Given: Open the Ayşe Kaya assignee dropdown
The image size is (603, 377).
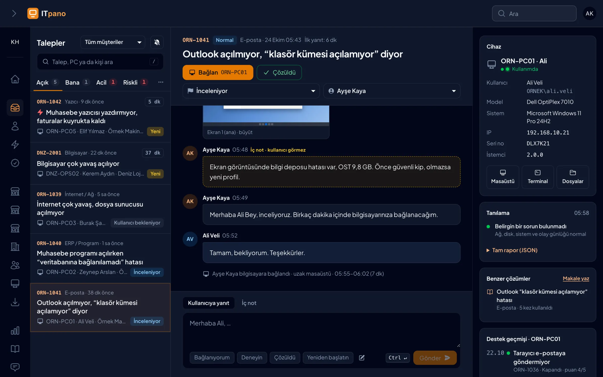Looking at the screenshot, I should (x=392, y=91).
